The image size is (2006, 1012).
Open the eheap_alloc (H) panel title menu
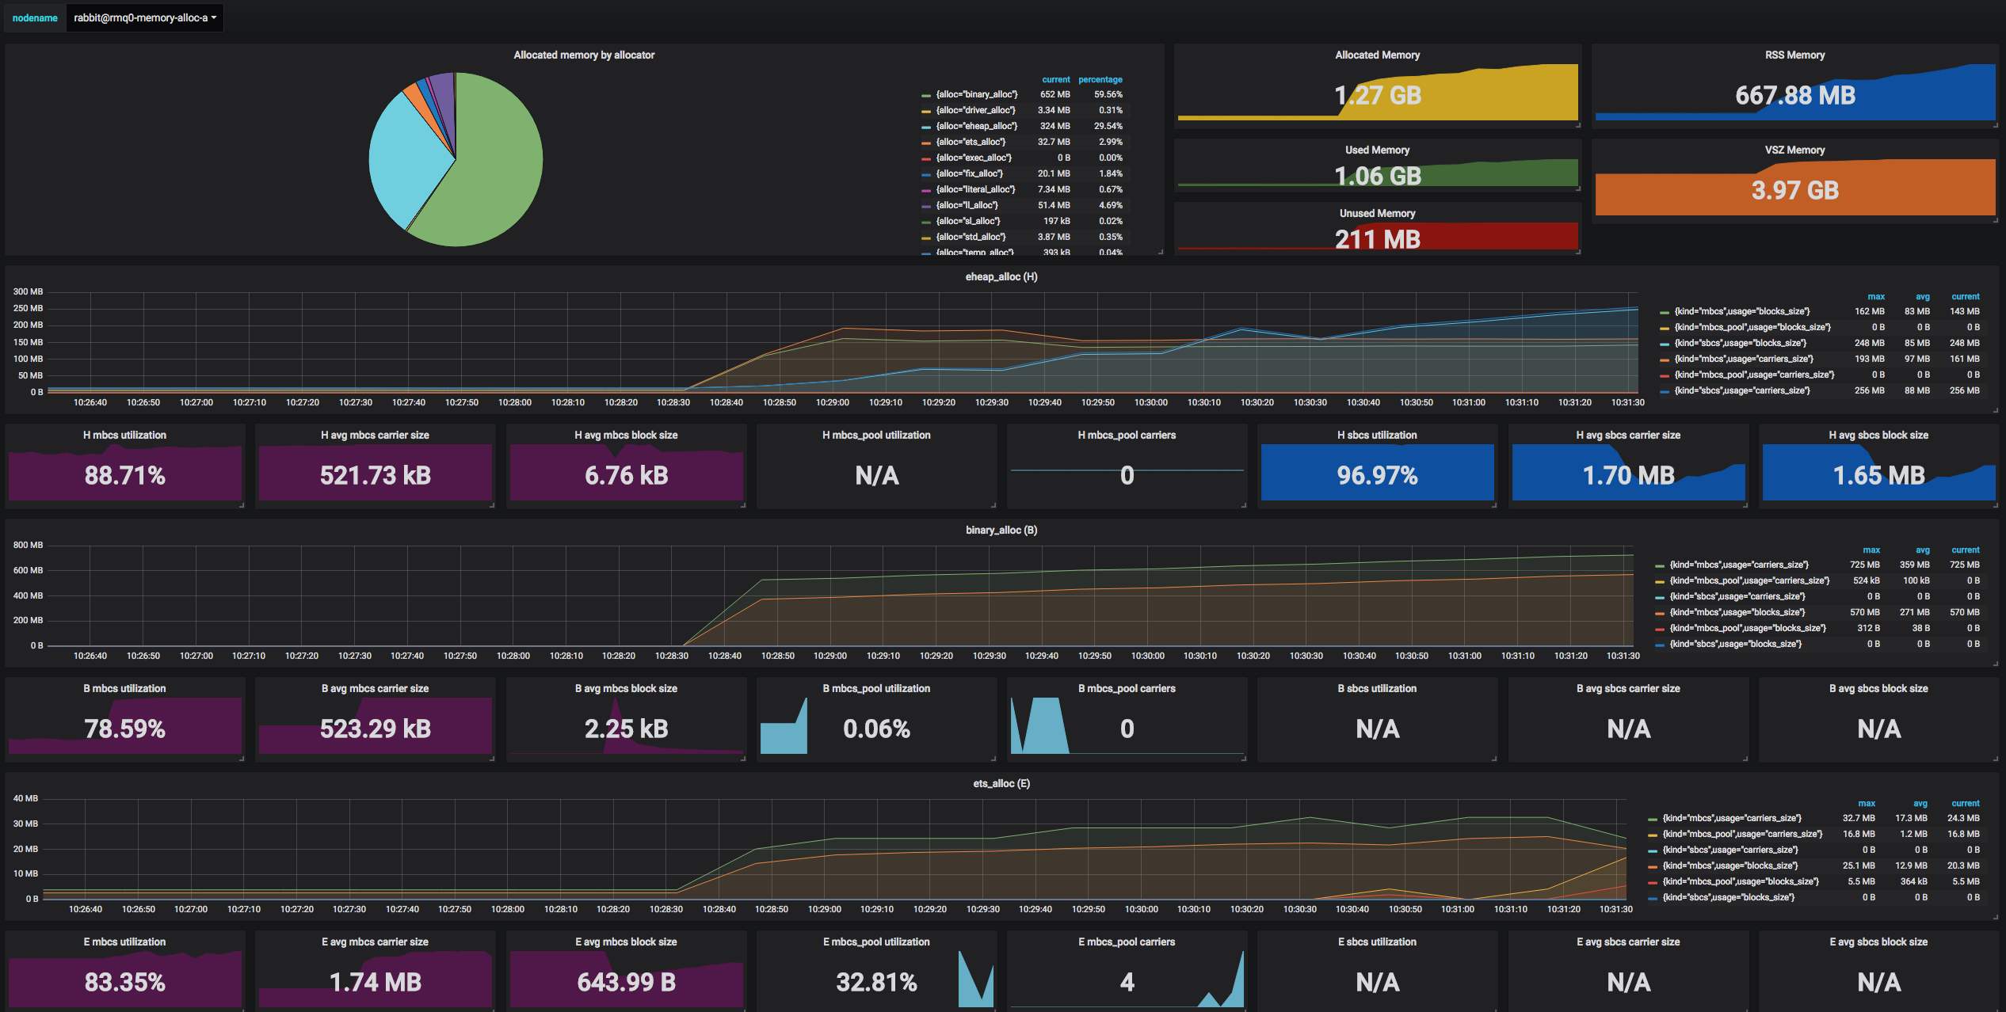1001,276
